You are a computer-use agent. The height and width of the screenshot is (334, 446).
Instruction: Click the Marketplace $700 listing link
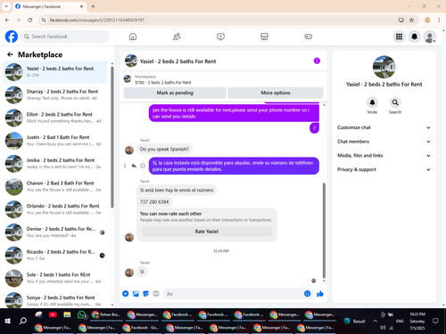point(163,82)
